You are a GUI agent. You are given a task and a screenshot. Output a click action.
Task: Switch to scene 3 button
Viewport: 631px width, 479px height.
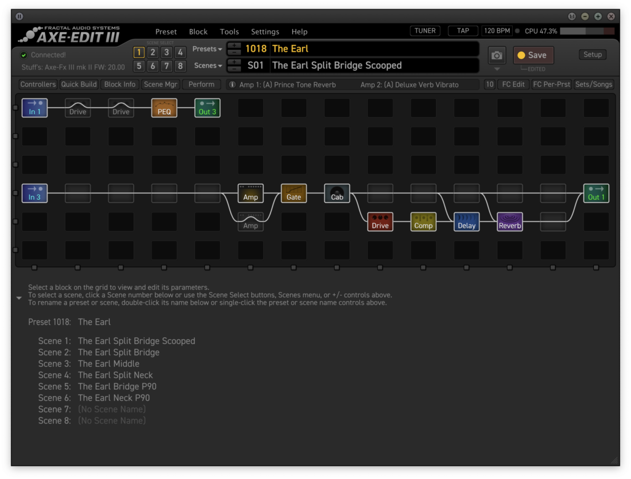point(166,52)
